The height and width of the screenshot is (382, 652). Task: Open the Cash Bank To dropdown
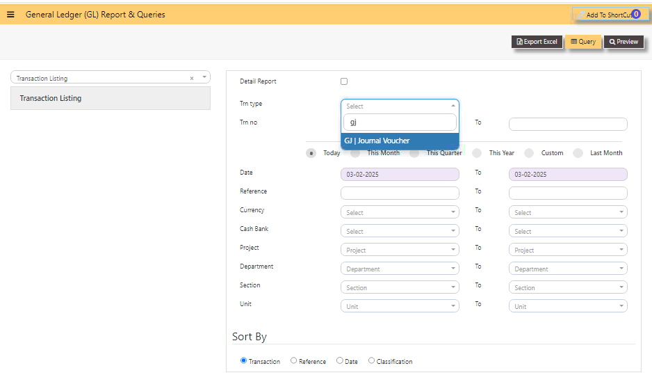click(x=568, y=231)
